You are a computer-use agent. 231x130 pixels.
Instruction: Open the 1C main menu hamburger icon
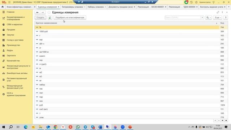pos(9,2)
